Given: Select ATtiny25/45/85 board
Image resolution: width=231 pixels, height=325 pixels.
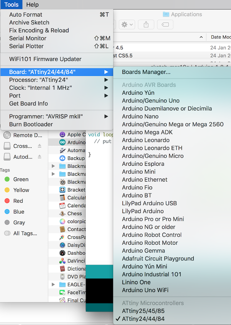Looking at the screenshot, I should [x=172, y=311].
